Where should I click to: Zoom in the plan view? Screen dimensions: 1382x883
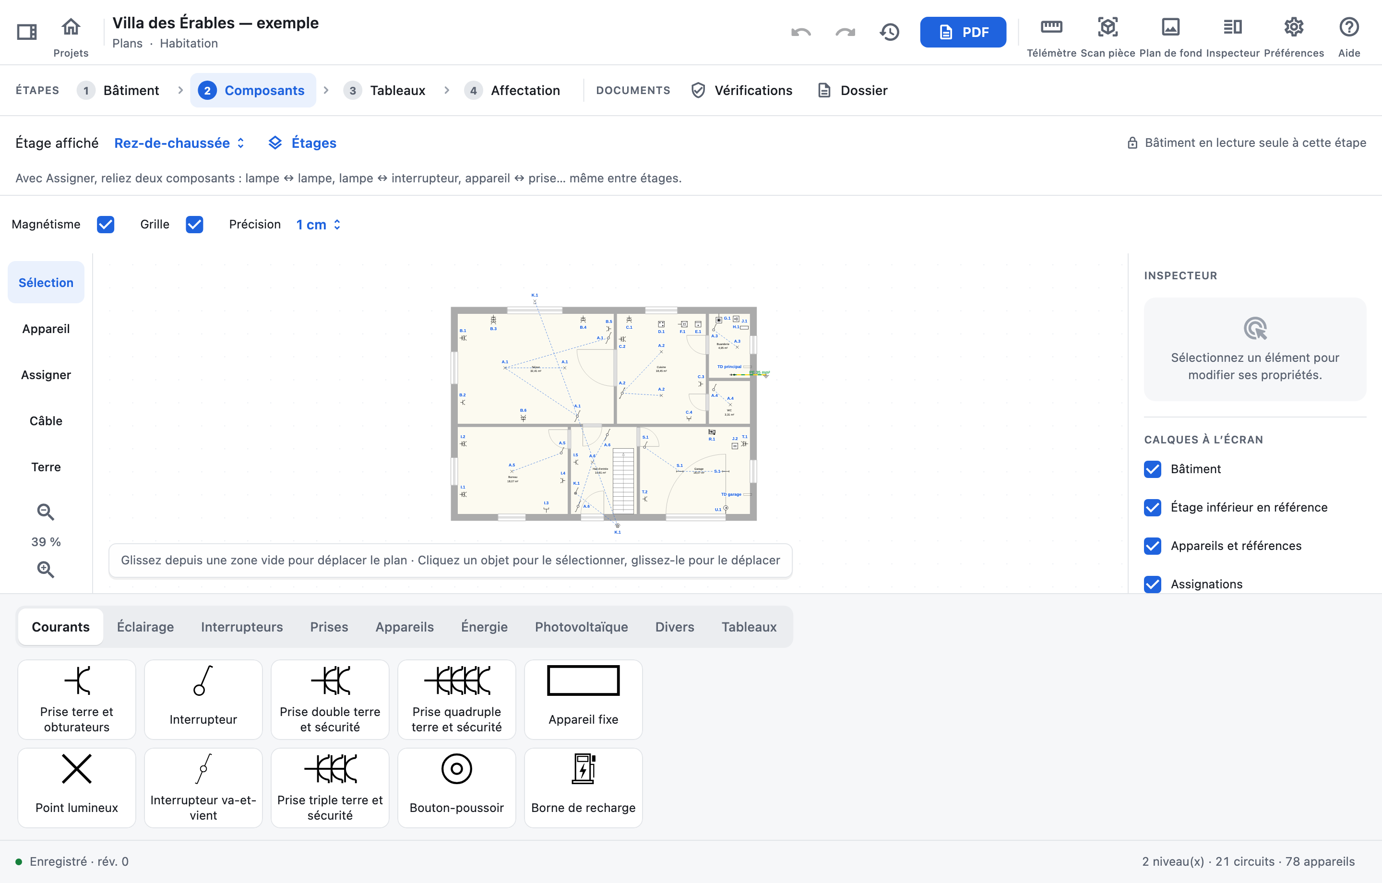[x=46, y=569]
